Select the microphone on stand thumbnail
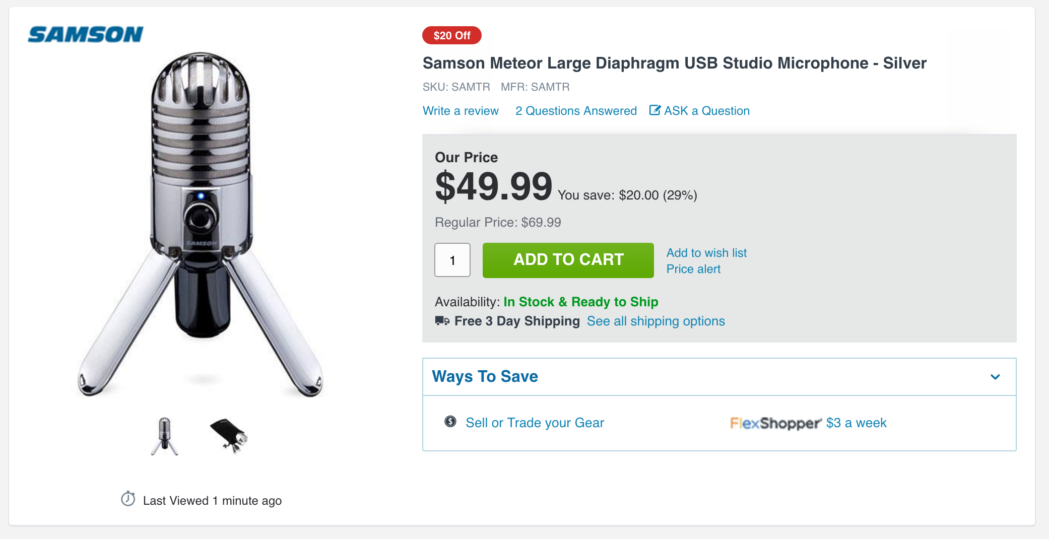Image resolution: width=1049 pixels, height=539 pixels. (165, 436)
